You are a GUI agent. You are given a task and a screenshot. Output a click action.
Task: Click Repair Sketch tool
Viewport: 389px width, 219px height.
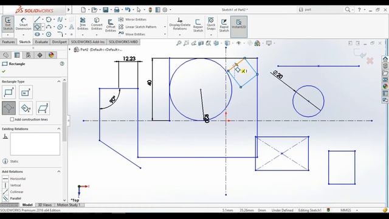tap(198, 26)
